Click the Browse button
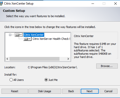The image size is (120, 98). coord(107,66)
